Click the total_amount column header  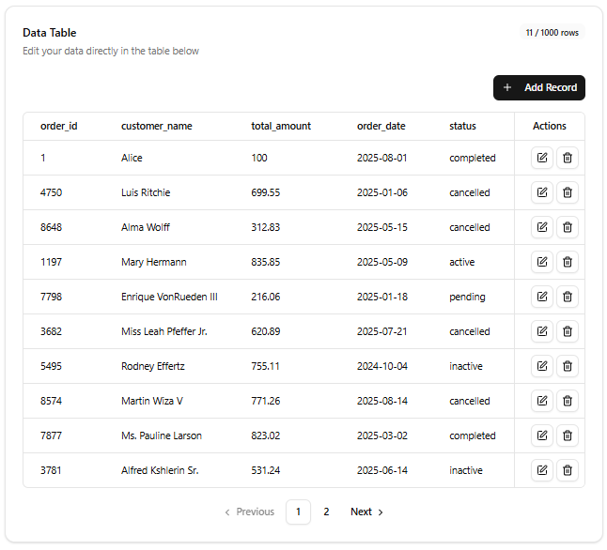[281, 126]
